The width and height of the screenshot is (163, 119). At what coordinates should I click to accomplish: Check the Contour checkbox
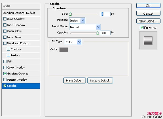click(9, 49)
